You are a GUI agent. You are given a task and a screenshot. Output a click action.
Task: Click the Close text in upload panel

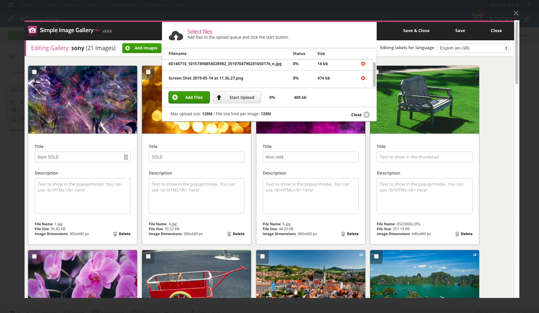tap(356, 115)
